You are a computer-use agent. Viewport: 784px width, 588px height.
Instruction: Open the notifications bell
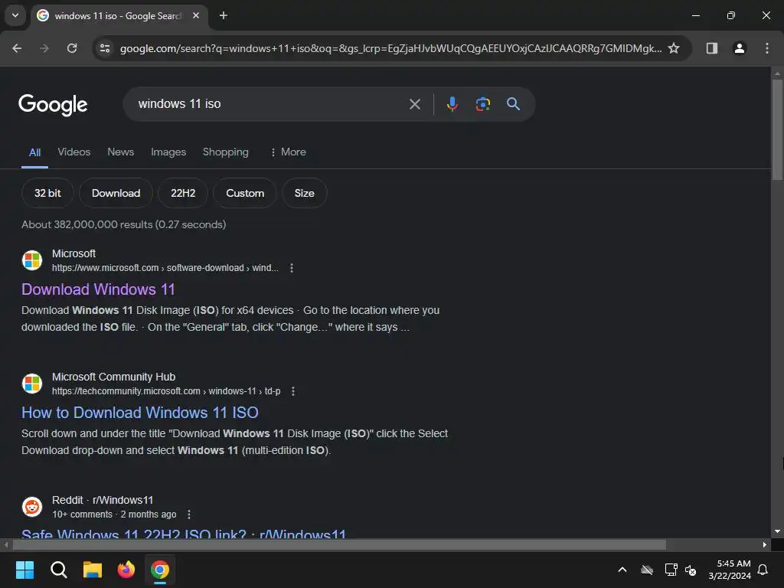763,570
